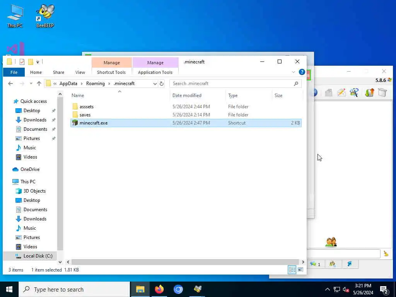Open Windows Start menu
The height and width of the screenshot is (297, 396).
tap(9, 289)
